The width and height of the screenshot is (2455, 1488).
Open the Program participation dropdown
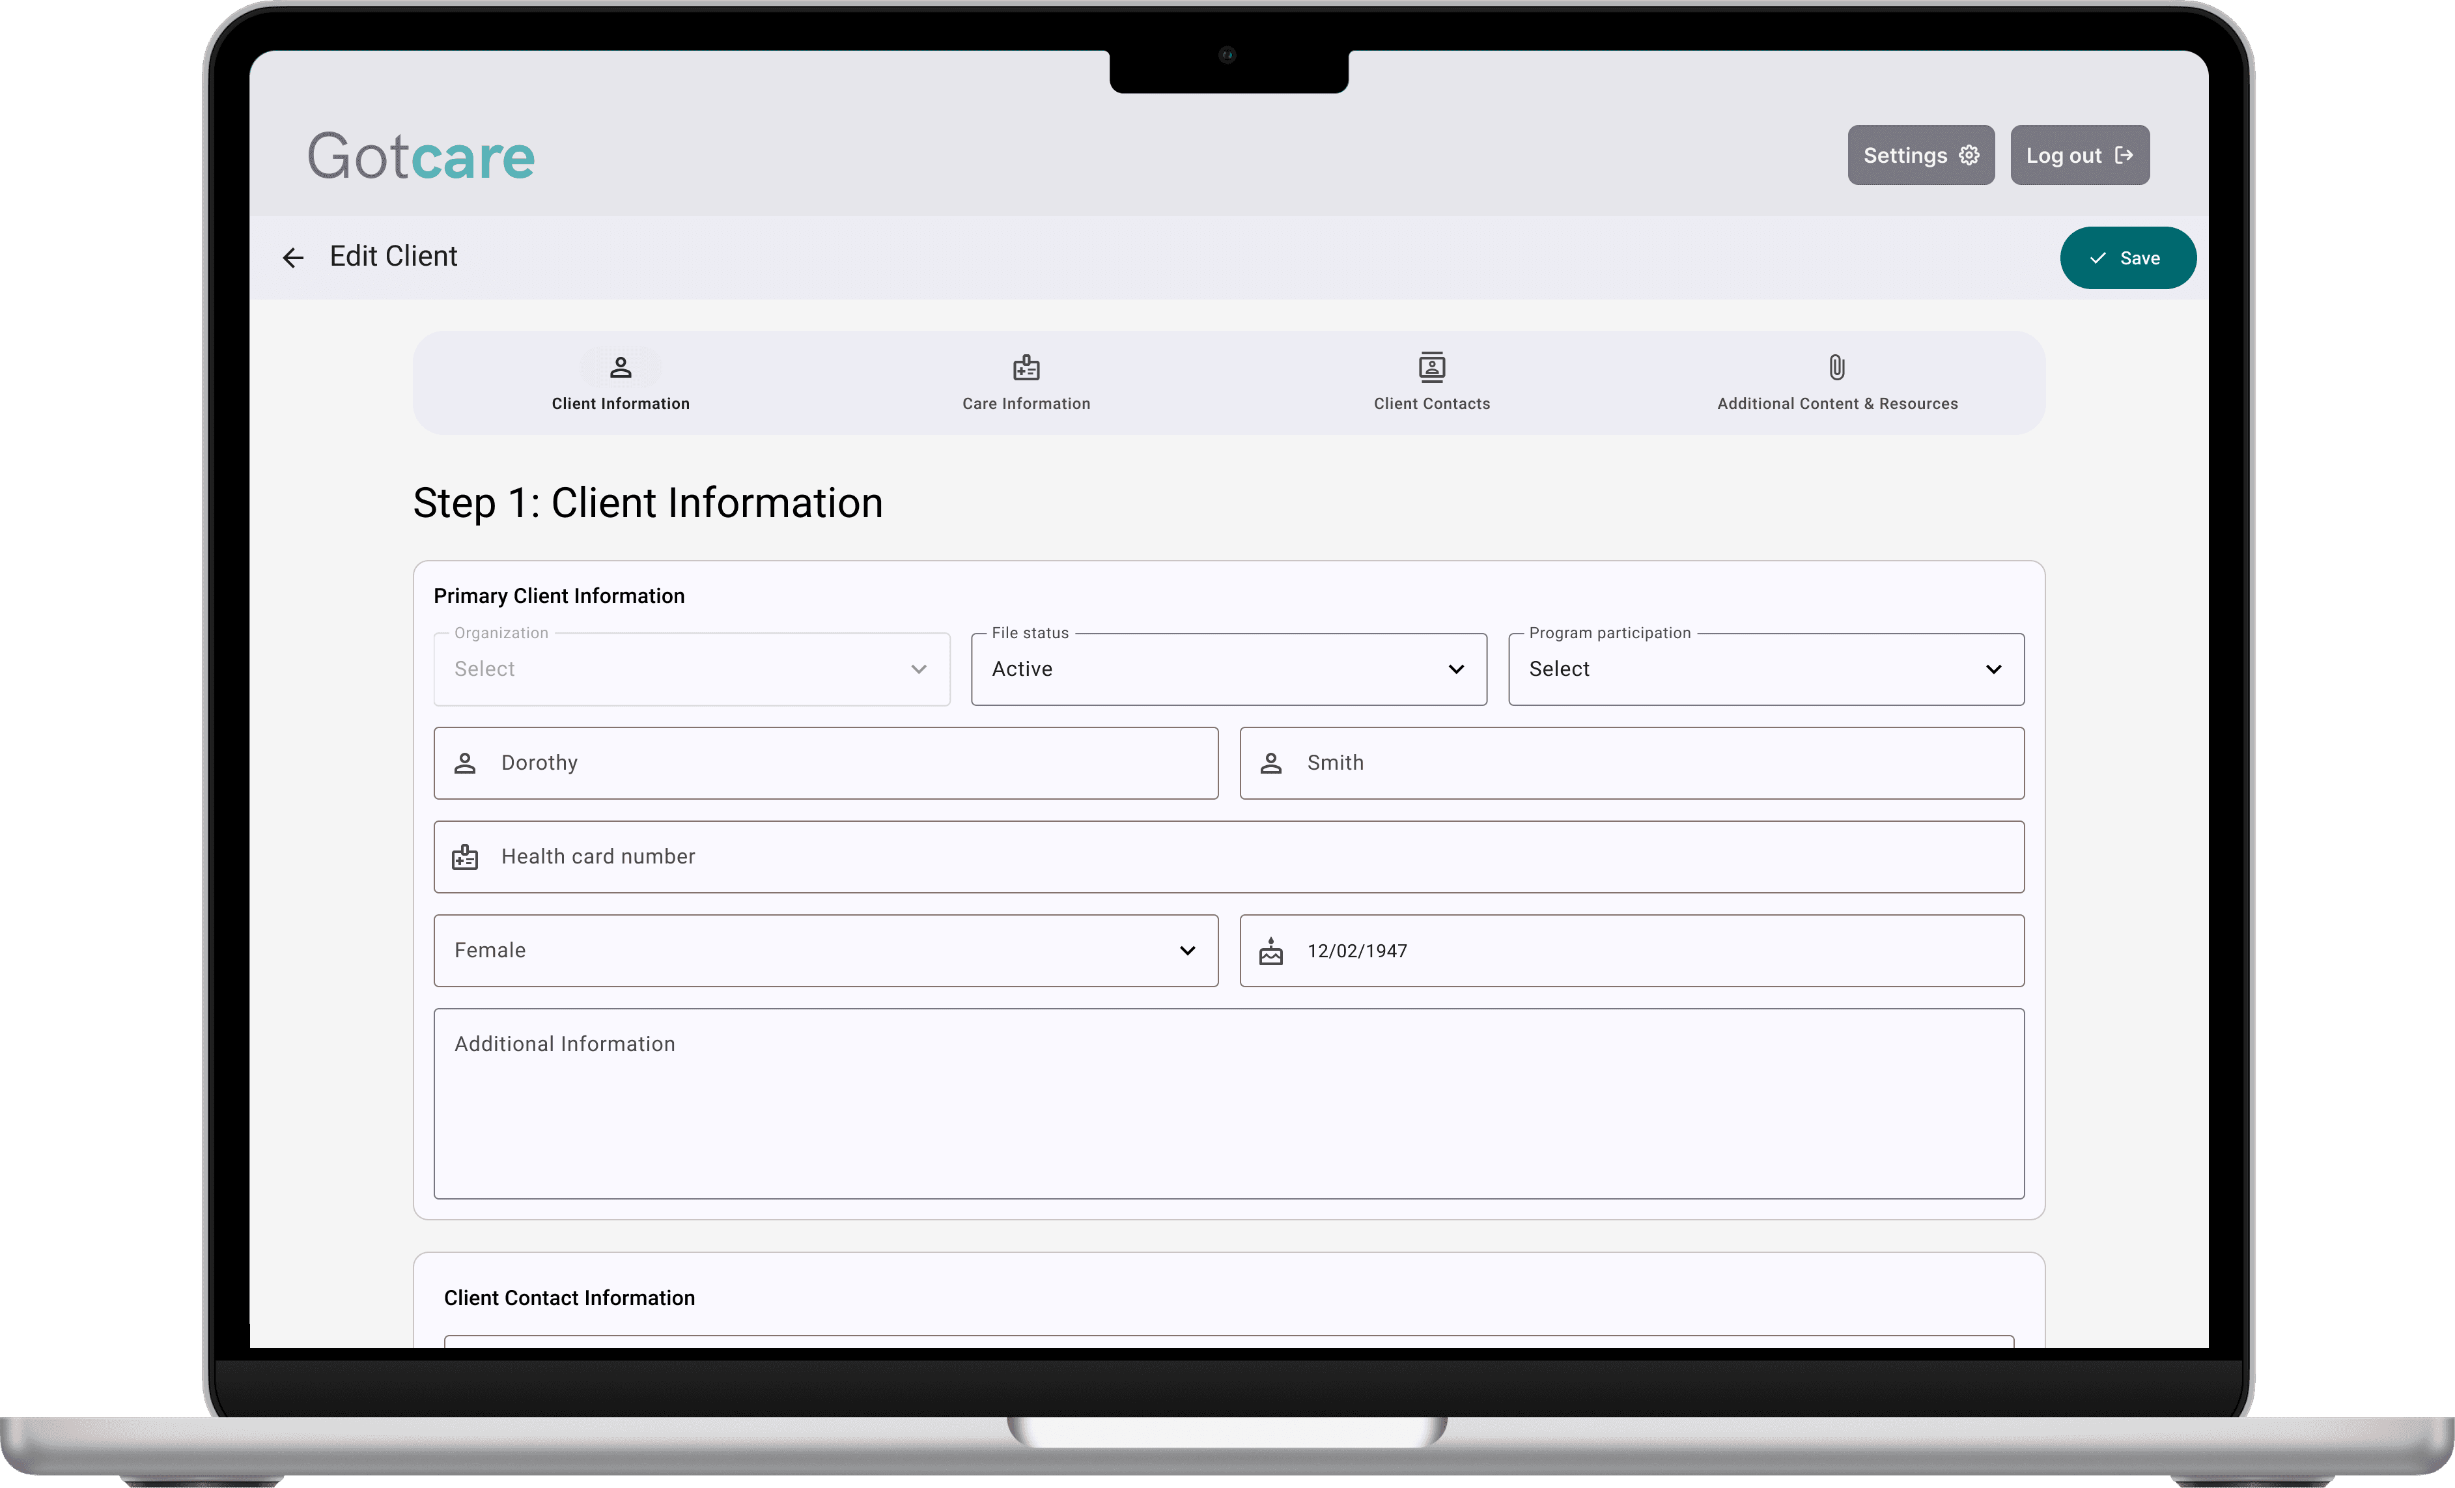1767,669
